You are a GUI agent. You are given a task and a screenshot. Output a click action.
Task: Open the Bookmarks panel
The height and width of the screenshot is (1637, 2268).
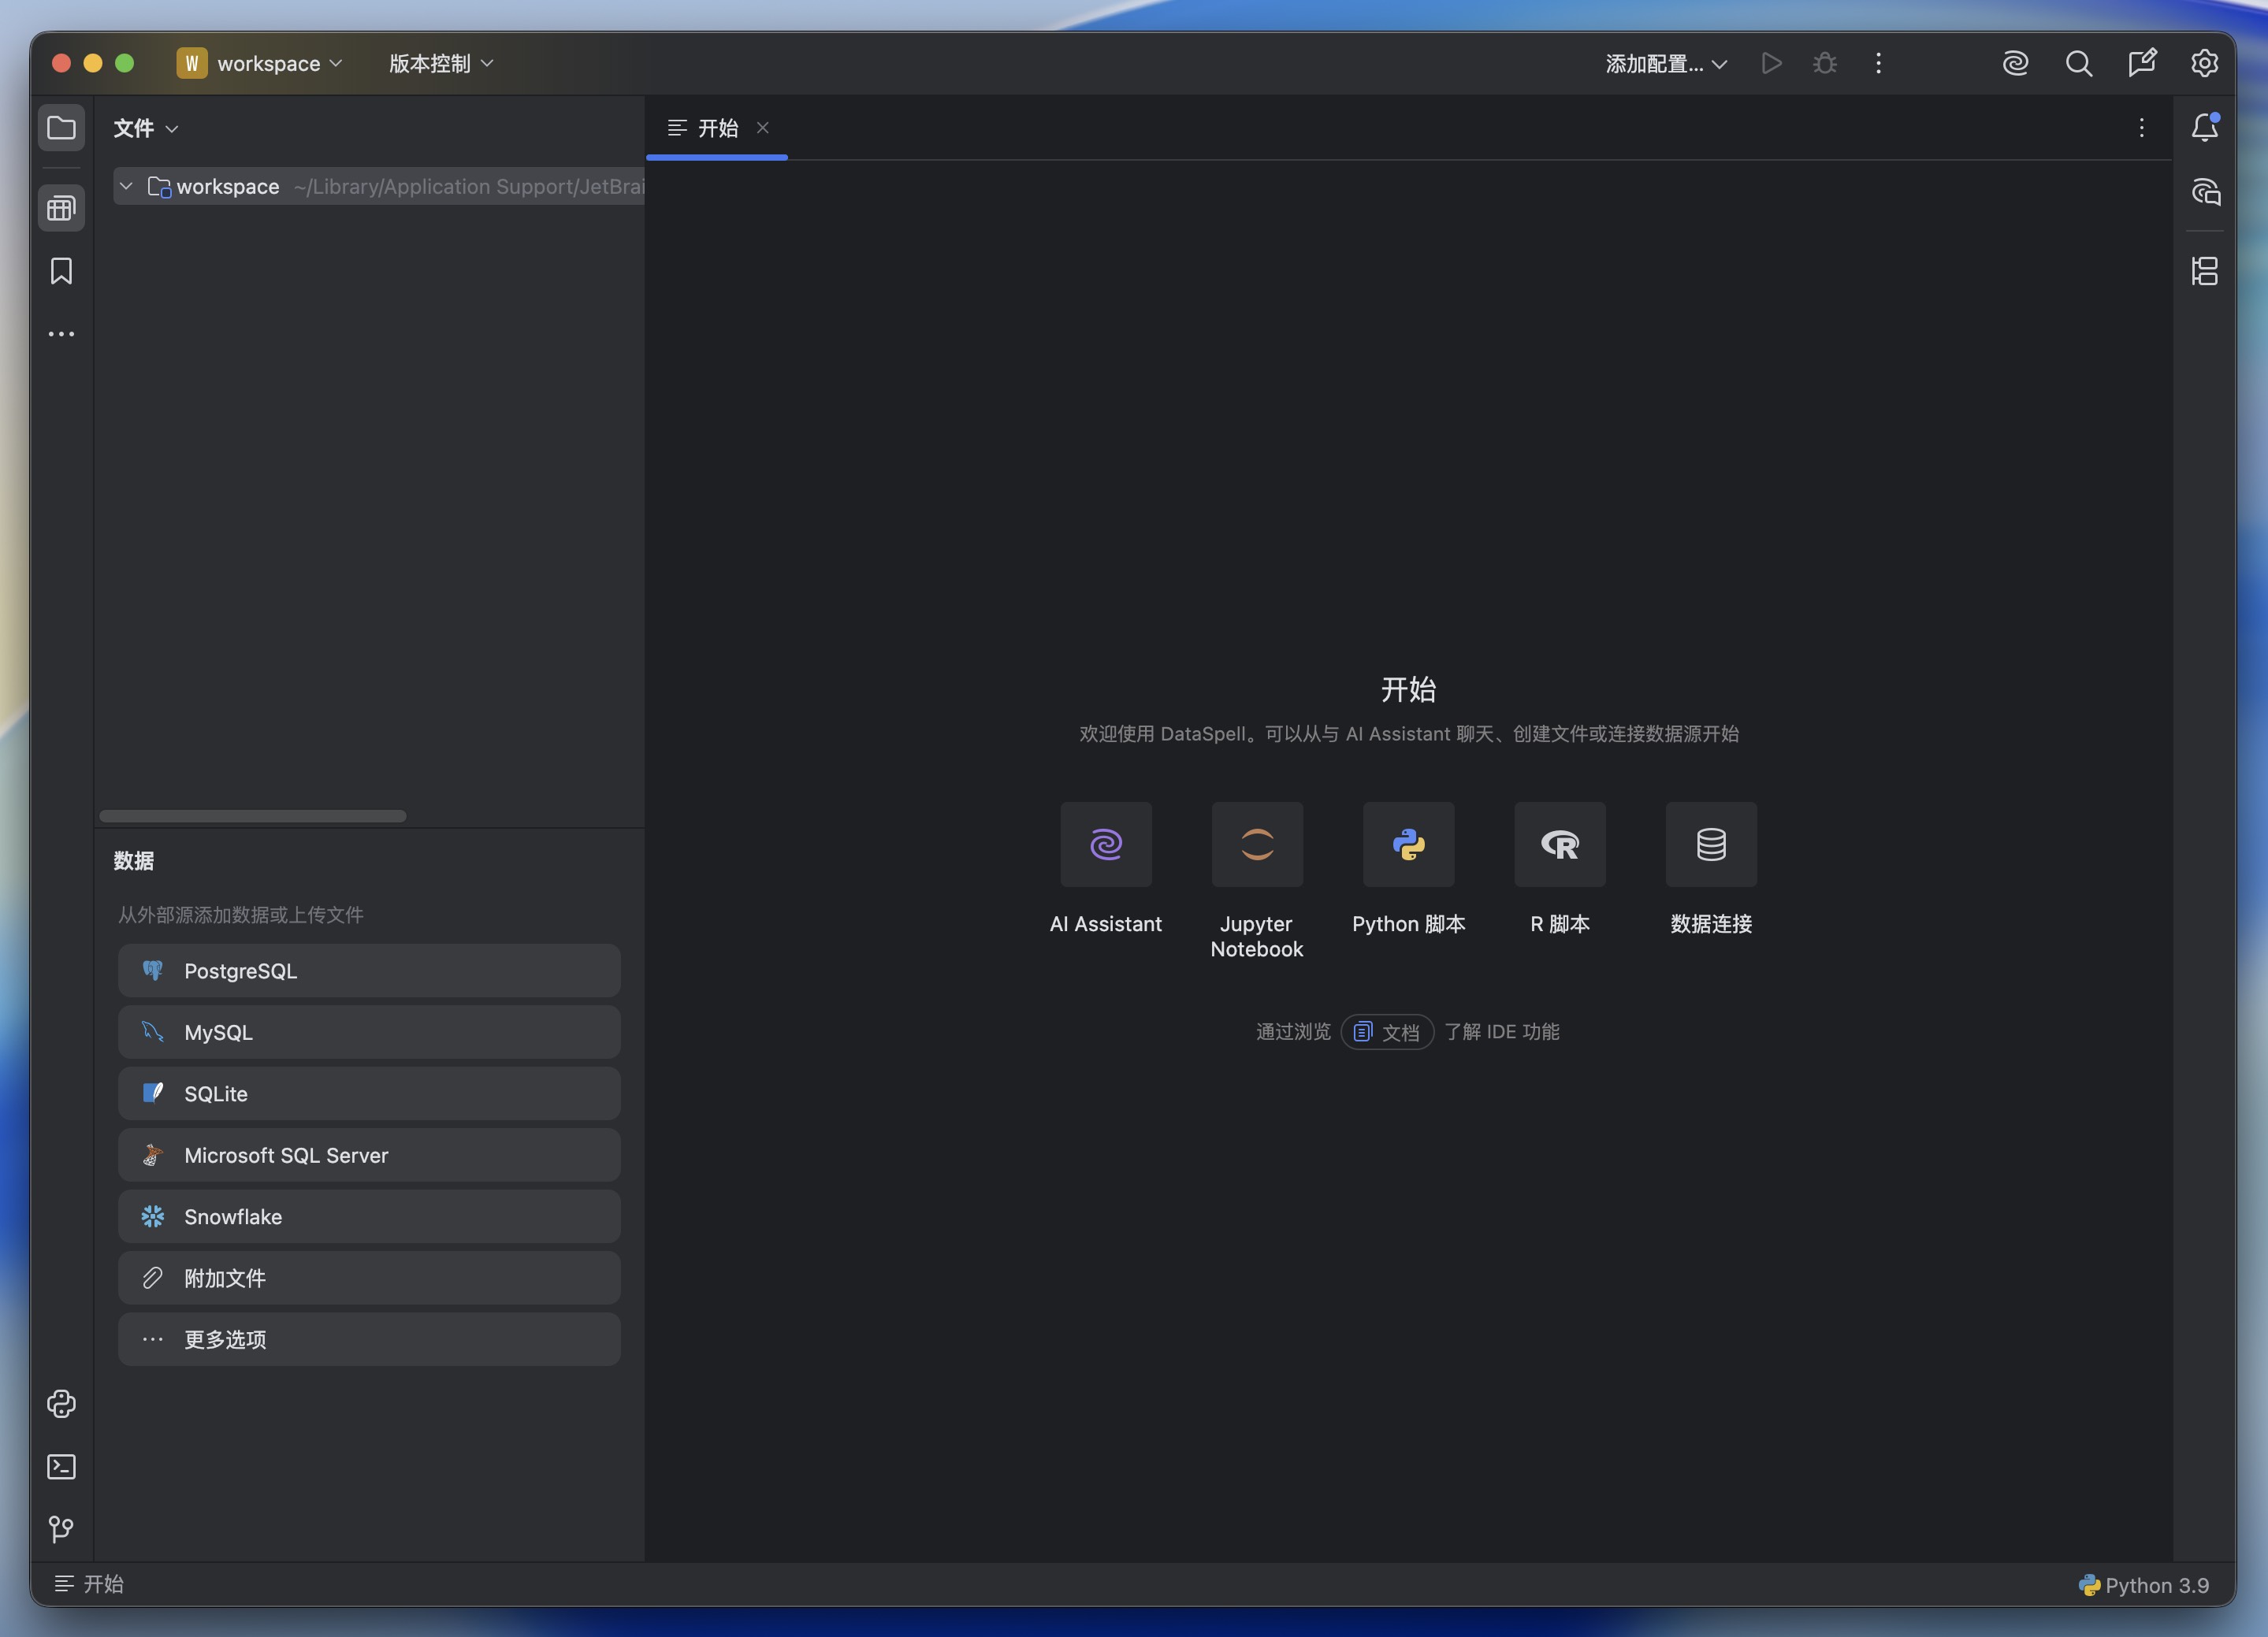tap(62, 271)
